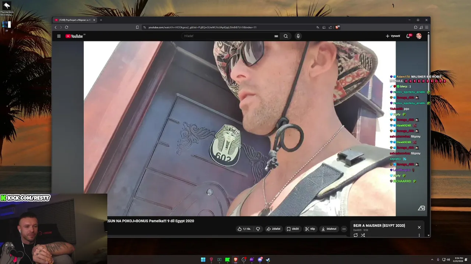Click chat message "MAJSNER IDE ROBIT" by Adam174
Image resolution: width=471 pixels, height=264 pixels.
pos(426,77)
